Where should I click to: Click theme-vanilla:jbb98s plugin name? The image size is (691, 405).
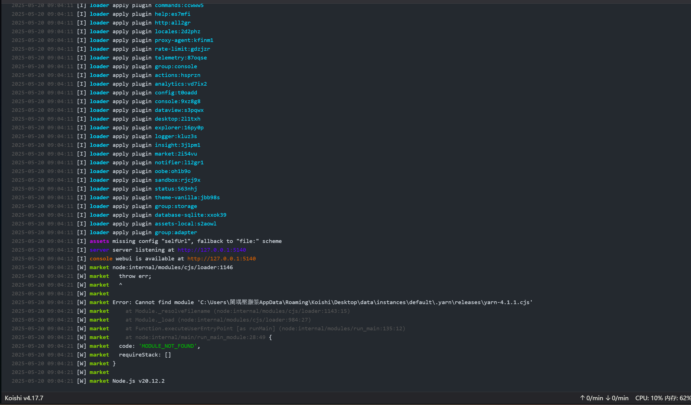[187, 197]
